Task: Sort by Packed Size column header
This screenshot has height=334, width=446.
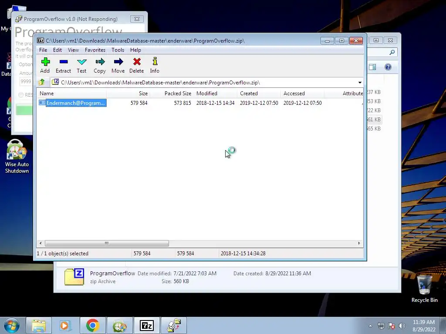Action: click(172, 94)
